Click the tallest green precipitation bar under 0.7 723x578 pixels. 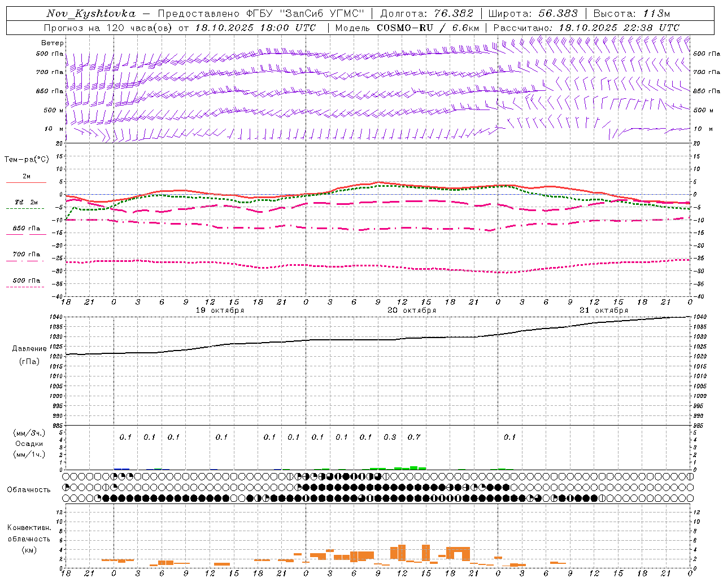pos(413,468)
